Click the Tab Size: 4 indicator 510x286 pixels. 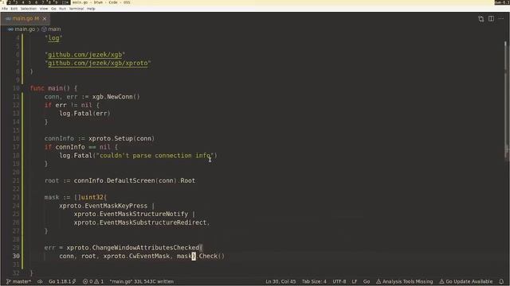click(314, 281)
